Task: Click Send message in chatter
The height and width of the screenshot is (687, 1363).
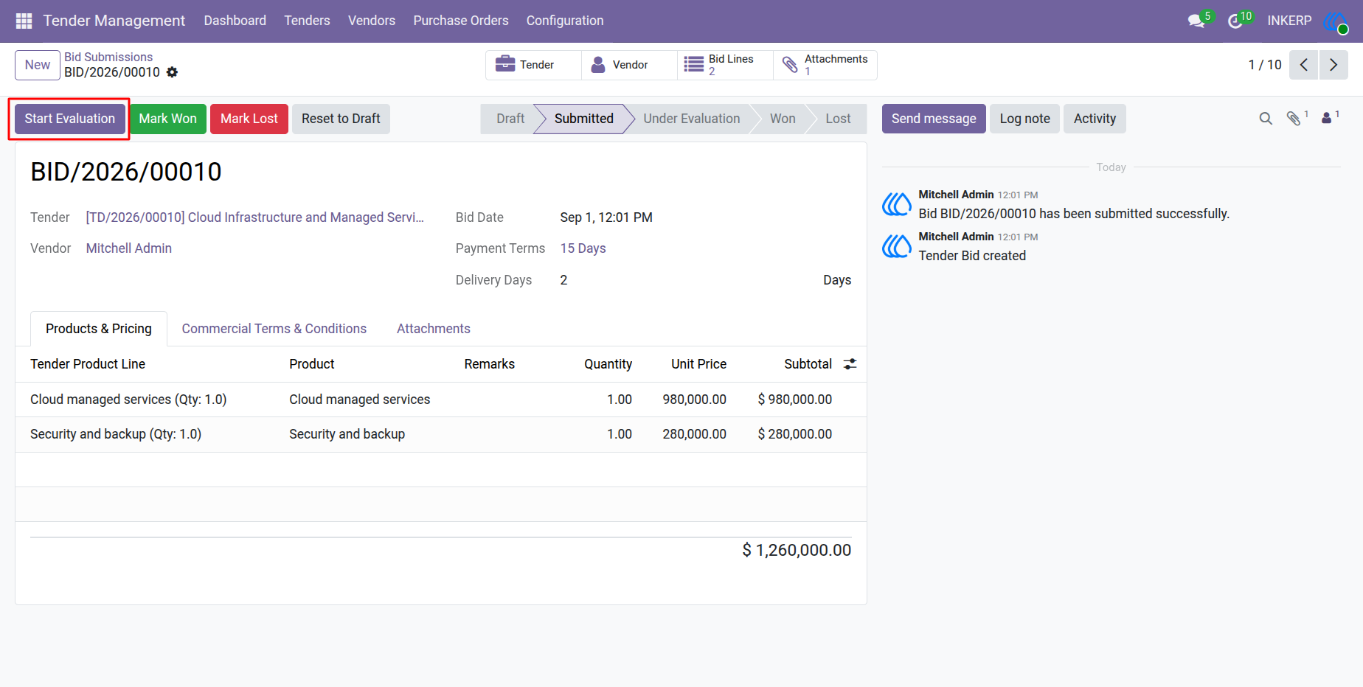Action: [934, 119]
